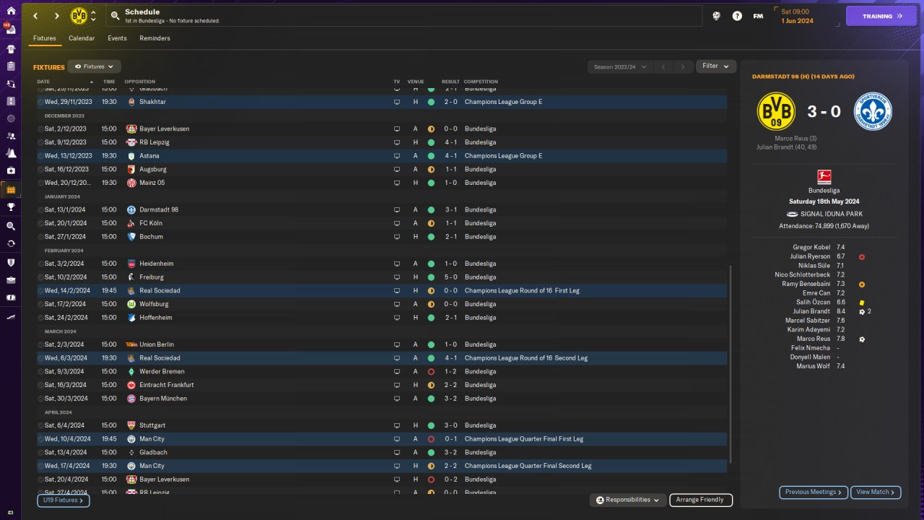Open the Responsibilities dropdown

pos(627,500)
